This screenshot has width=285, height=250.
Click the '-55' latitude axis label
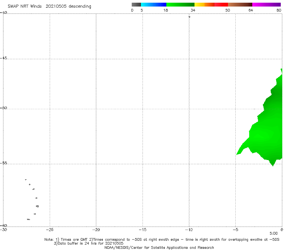click(x=3, y=163)
